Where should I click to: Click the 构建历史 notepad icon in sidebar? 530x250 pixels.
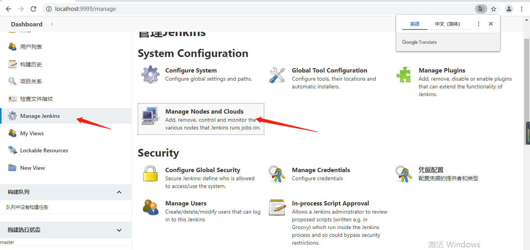(x=12, y=64)
